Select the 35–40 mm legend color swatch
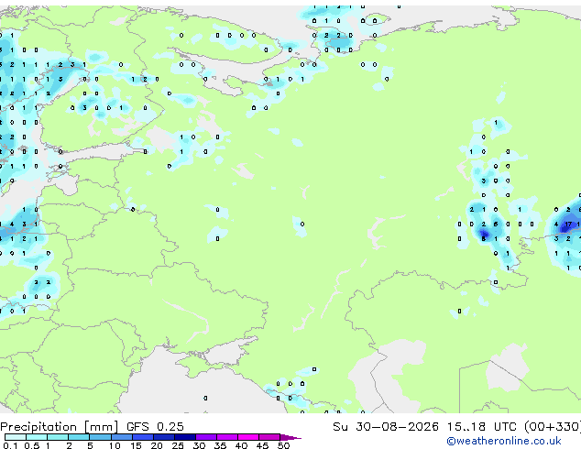This screenshot has height=449, width=581. tap(227, 437)
